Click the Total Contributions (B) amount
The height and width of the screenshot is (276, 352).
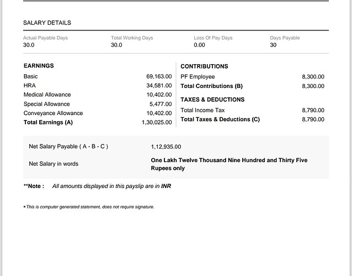313,86
